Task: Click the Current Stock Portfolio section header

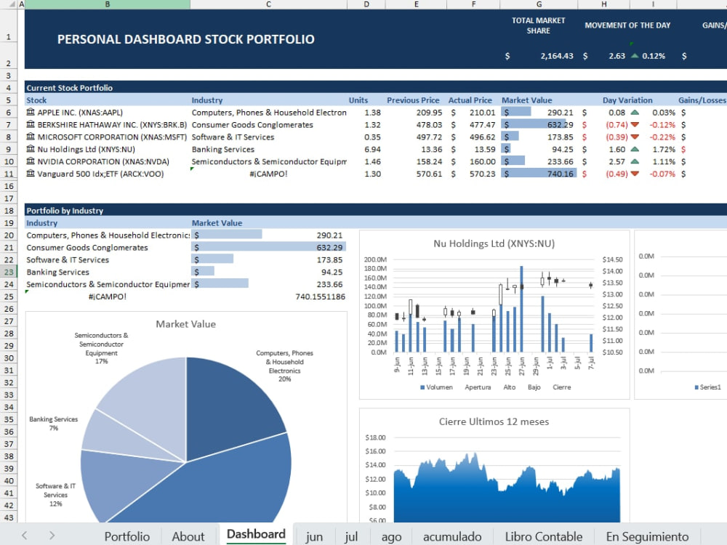Action: tap(69, 88)
